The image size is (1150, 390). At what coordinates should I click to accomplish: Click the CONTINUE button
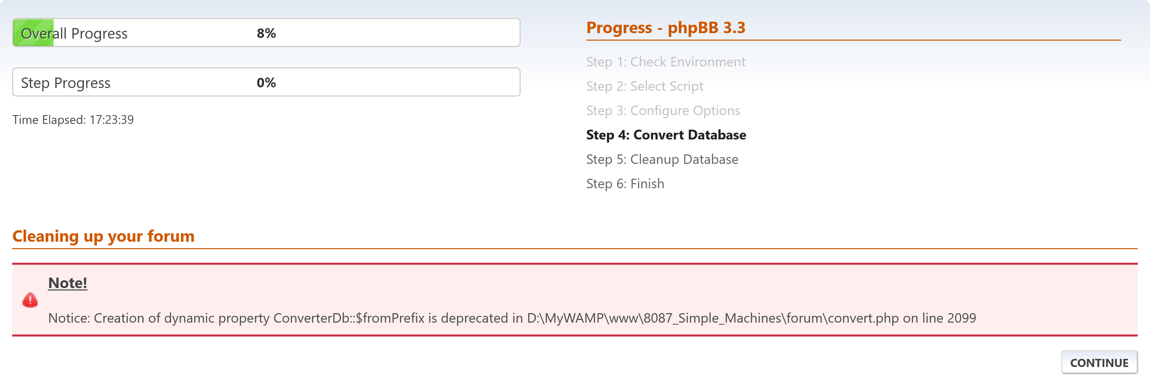pyautogui.click(x=1099, y=362)
